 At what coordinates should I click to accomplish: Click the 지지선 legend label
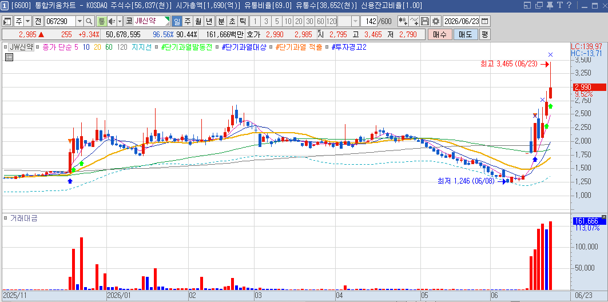coord(142,47)
